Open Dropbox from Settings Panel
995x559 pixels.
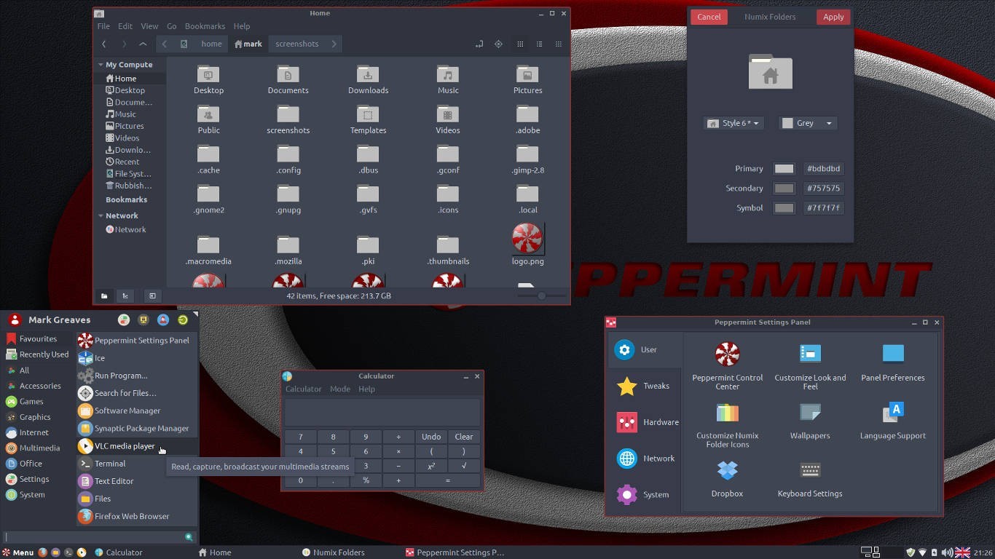727,478
